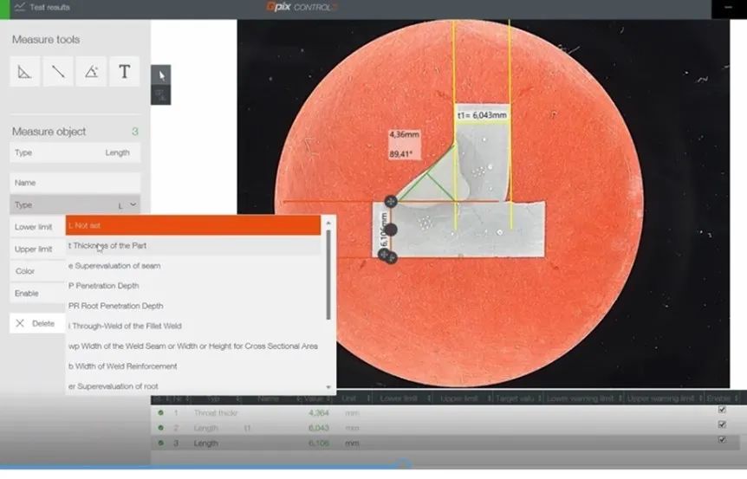
Task: Uncheck Enable for row 3 Length
Action: (722, 440)
